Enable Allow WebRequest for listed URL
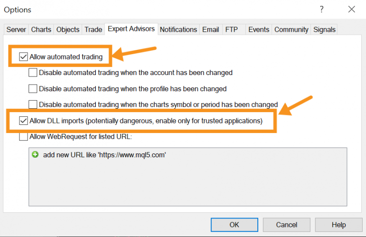Image resolution: width=366 pixels, height=237 pixels. click(x=23, y=137)
